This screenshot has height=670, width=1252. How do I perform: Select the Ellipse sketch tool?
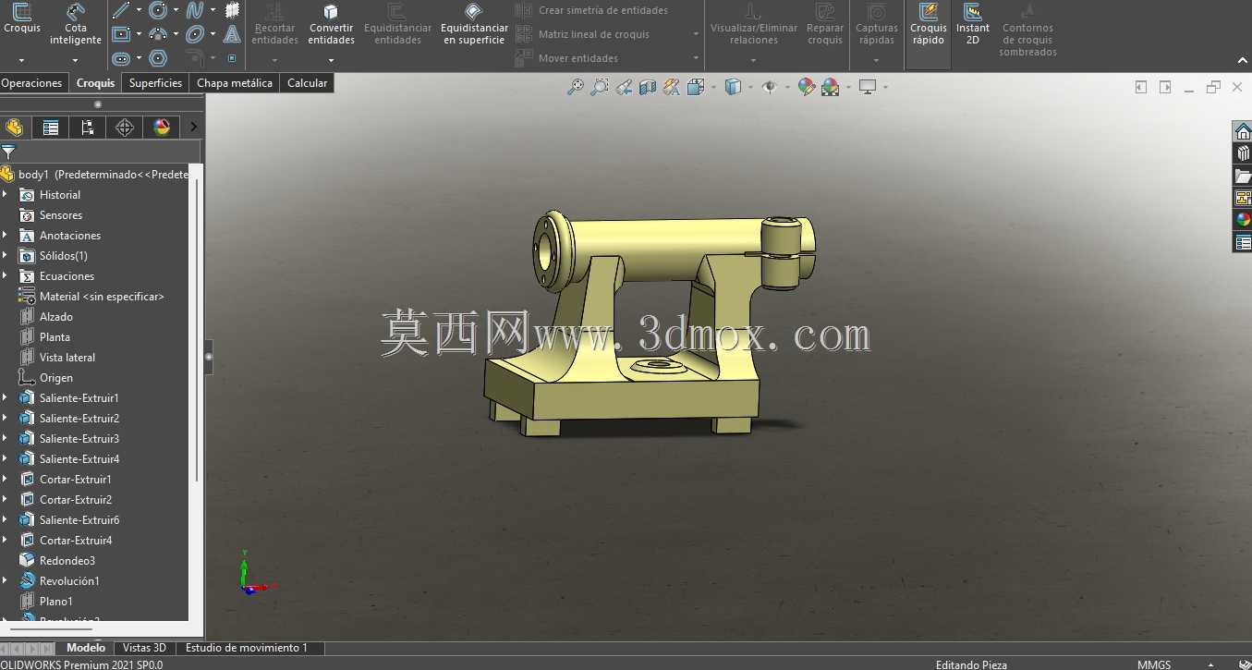(195, 34)
